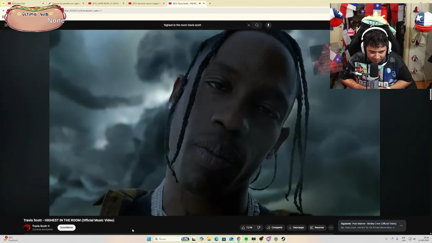This screenshot has height=243, width=432.
Task: Open more actions three-dot menu
Action: coord(331,227)
